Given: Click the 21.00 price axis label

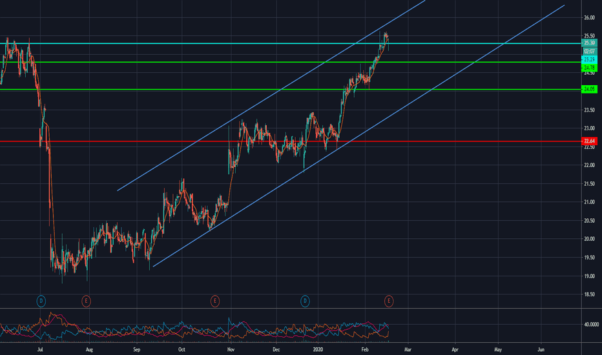Looking at the screenshot, I should pos(589,202).
